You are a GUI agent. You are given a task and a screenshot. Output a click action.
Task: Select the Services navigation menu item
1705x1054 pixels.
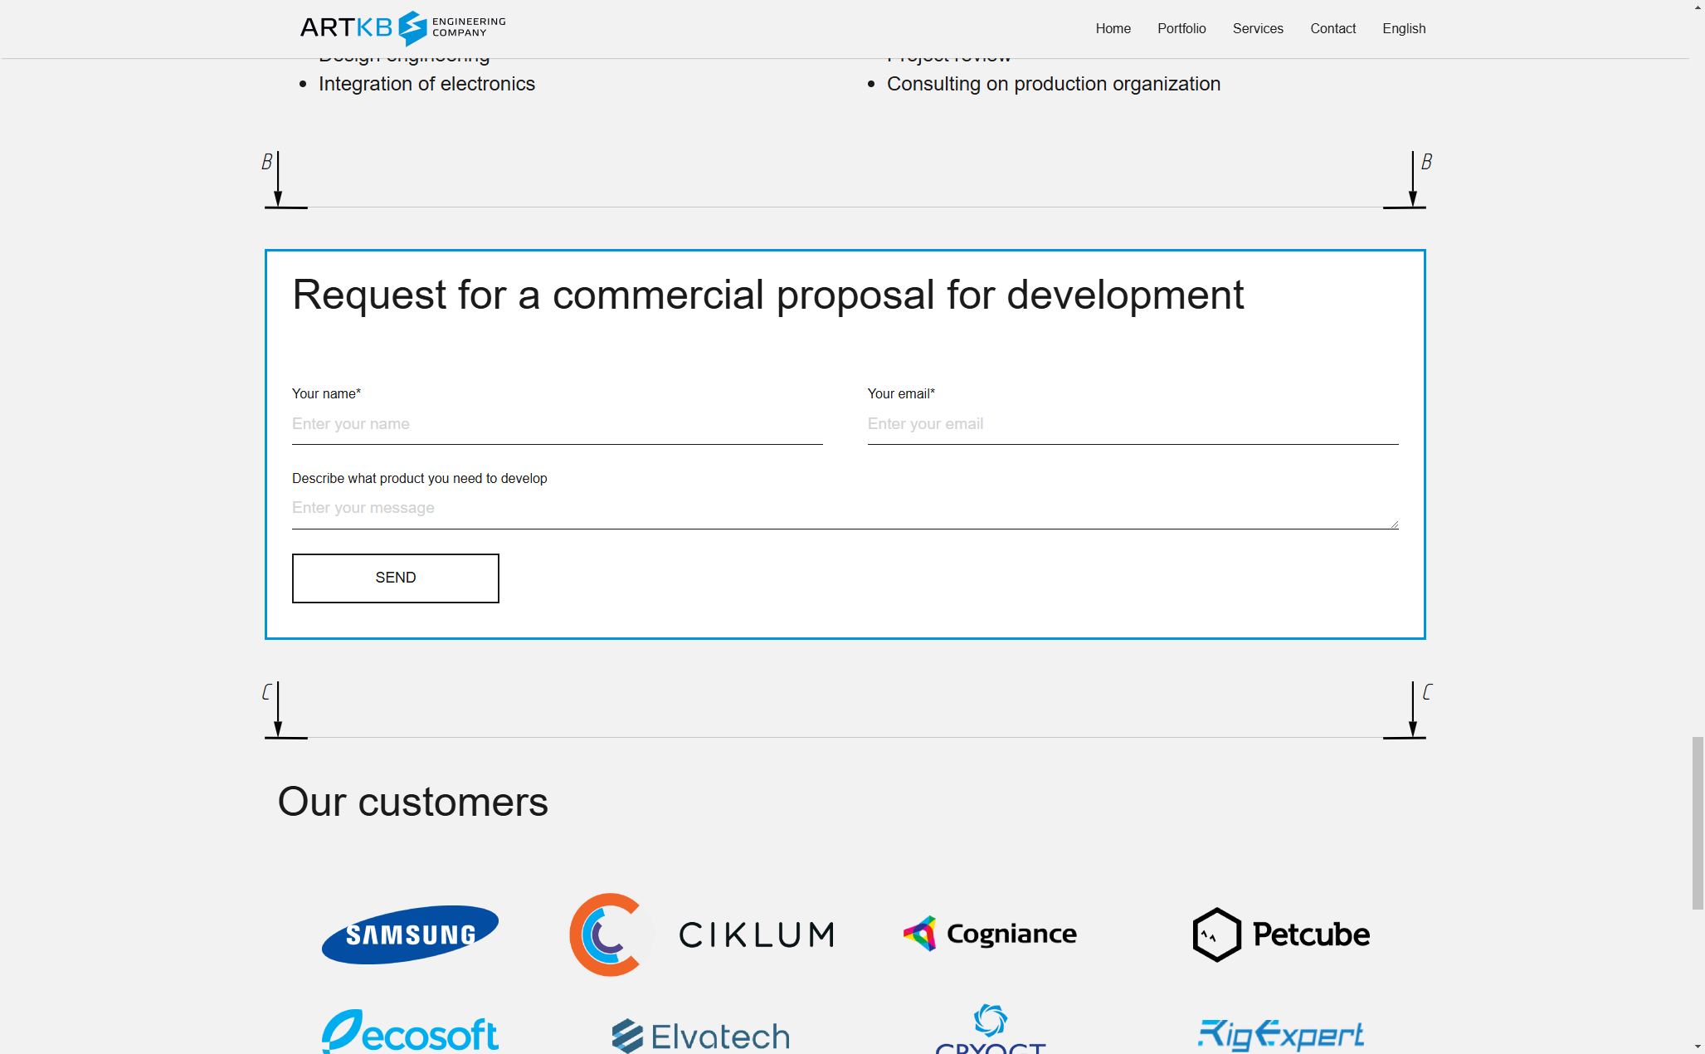point(1257,28)
